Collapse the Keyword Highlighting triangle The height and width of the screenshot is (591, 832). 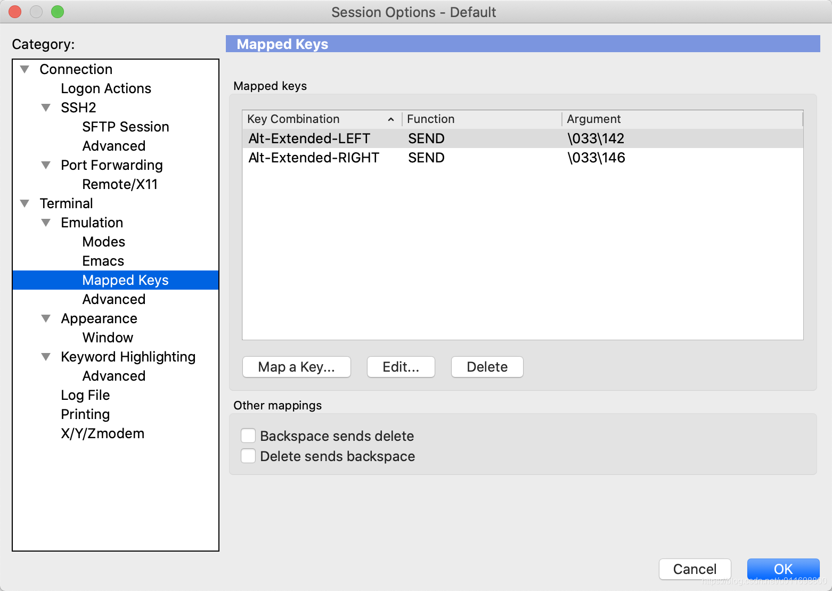(x=46, y=357)
